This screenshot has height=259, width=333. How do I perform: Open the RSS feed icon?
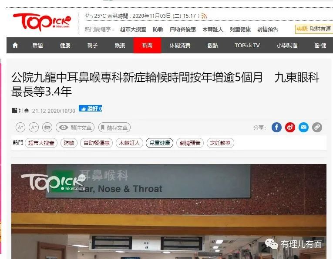coord(204,16)
